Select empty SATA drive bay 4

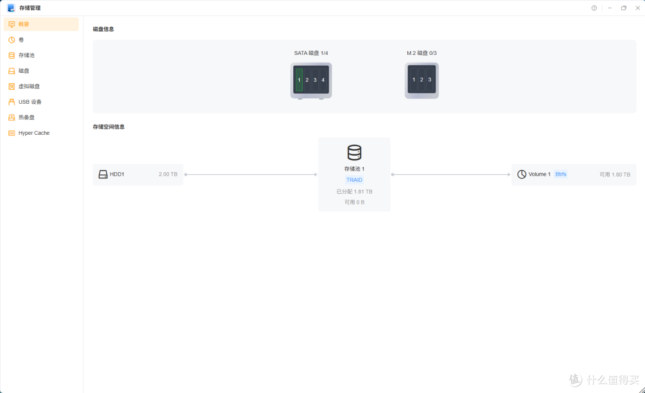point(323,80)
